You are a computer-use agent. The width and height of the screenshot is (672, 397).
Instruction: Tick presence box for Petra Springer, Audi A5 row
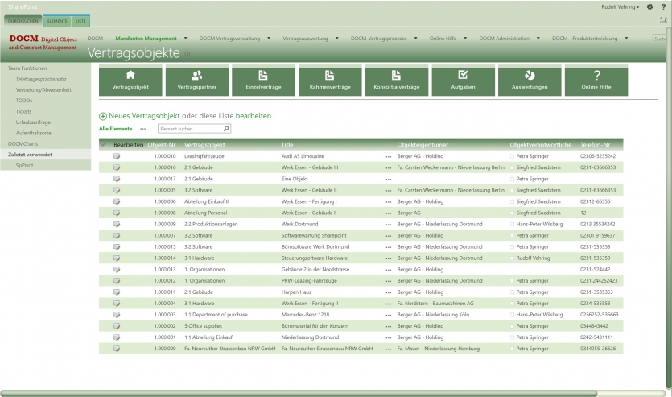pyautogui.click(x=512, y=156)
